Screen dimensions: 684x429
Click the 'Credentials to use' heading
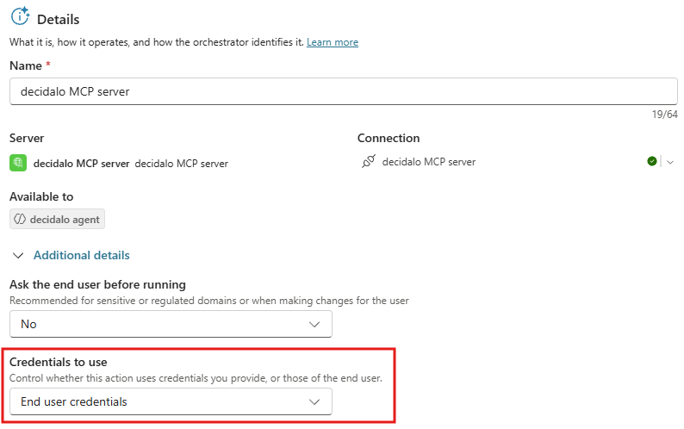(59, 362)
